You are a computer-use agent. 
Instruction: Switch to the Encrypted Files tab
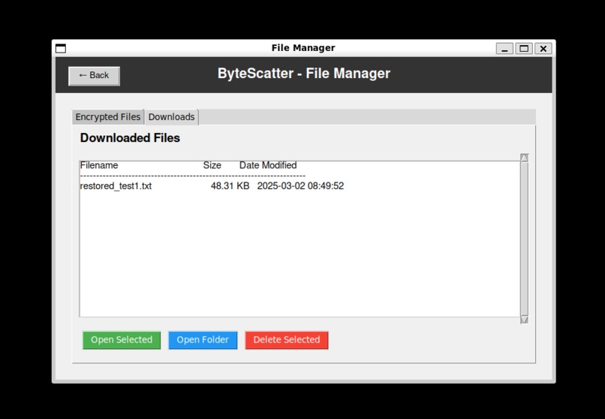pyautogui.click(x=108, y=117)
